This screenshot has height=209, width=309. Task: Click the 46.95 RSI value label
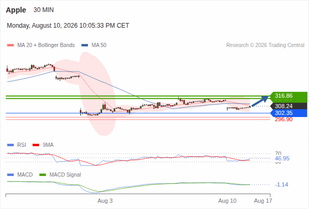pyautogui.click(x=282, y=158)
